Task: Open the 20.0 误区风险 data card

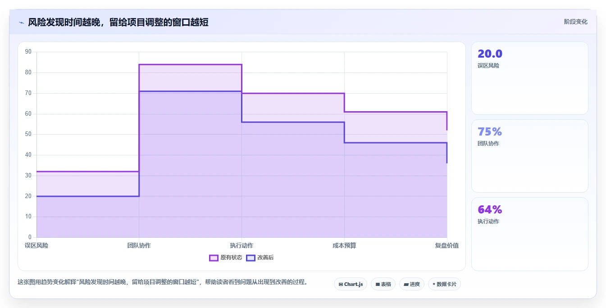Action: [x=530, y=78]
